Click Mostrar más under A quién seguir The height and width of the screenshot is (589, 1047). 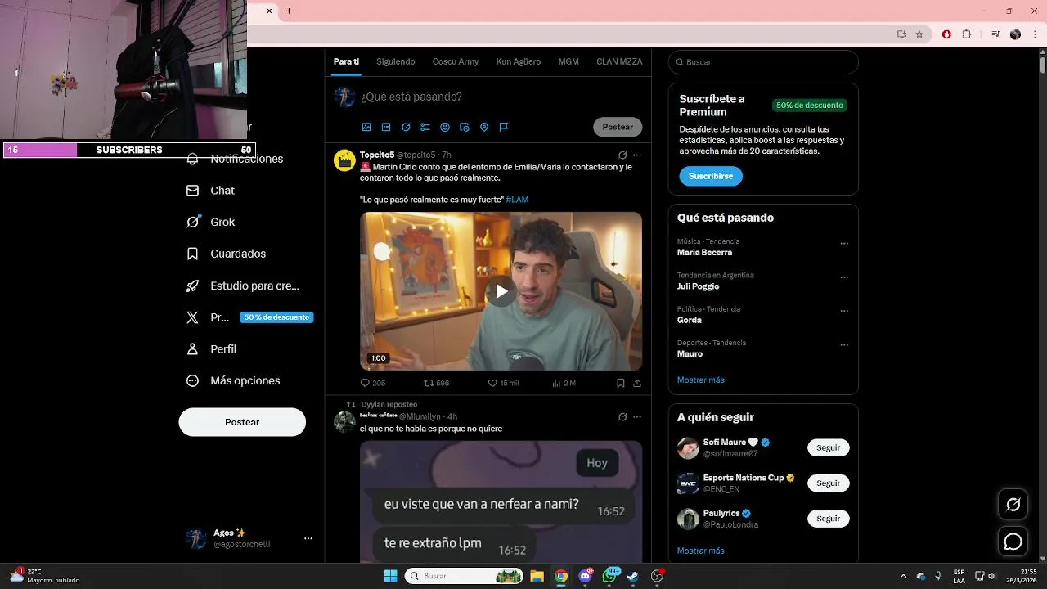click(700, 551)
